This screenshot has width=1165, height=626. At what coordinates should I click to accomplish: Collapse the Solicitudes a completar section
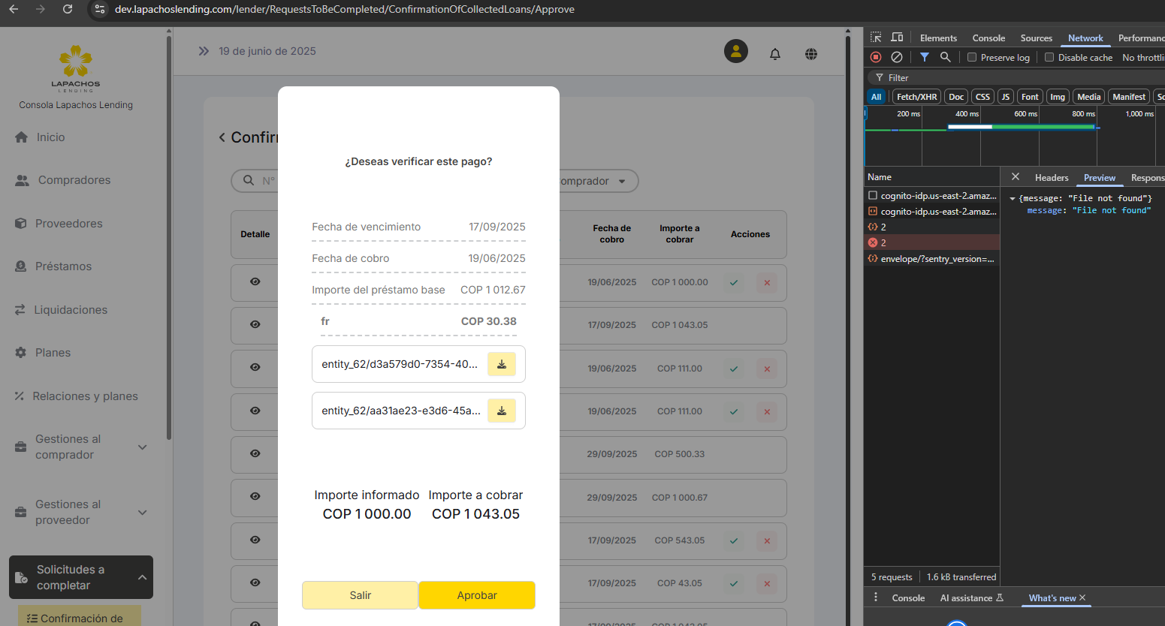tap(142, 577)
